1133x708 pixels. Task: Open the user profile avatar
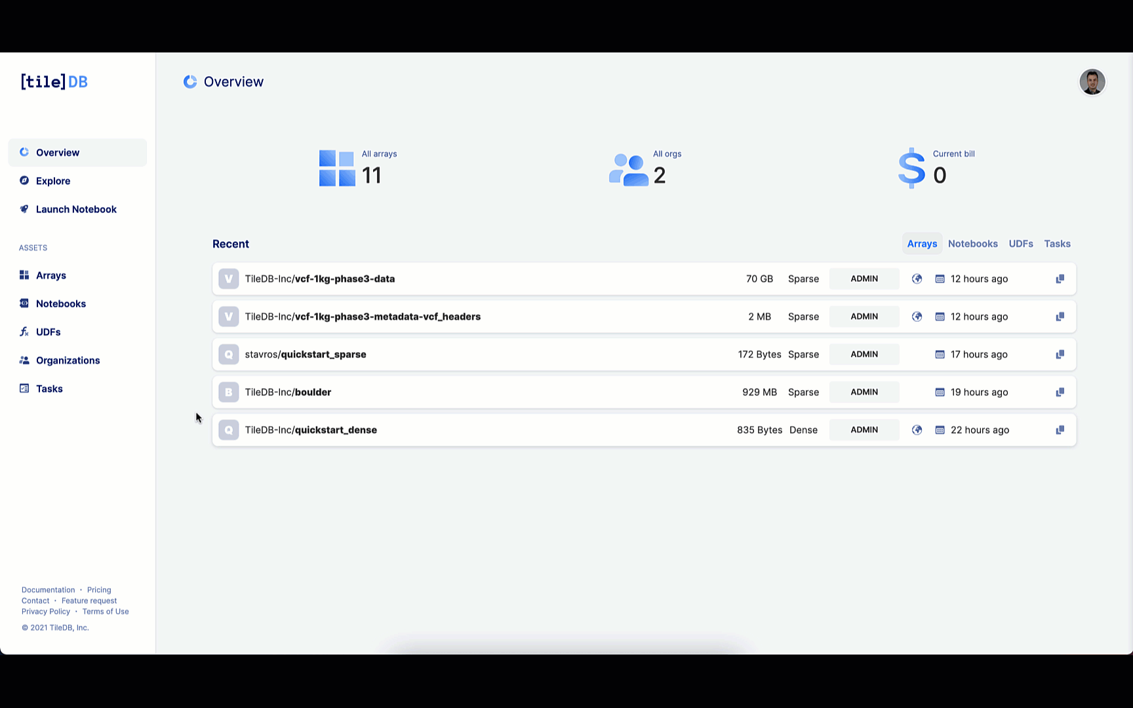click(x=1092, y=82)
